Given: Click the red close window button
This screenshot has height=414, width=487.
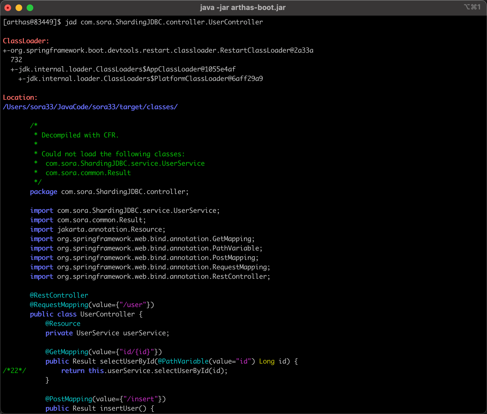Looking at the screenshot, I should coord(8,8).
